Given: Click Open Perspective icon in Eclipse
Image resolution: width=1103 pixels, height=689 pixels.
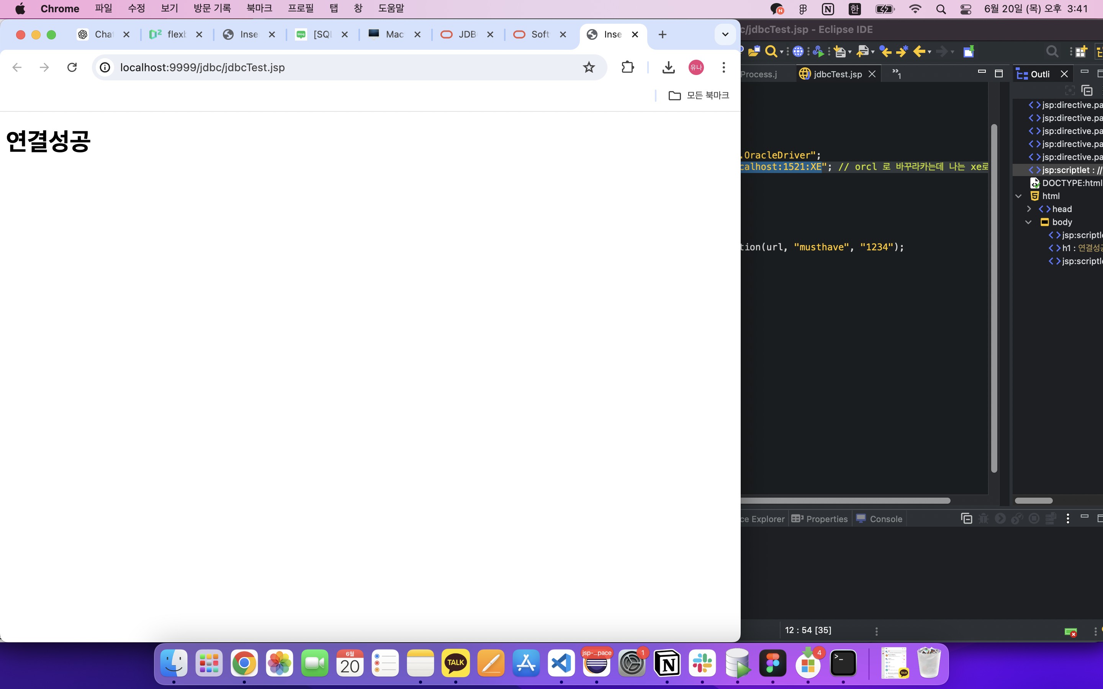Looking at the screenshot, I should (x=1081, y=52).
